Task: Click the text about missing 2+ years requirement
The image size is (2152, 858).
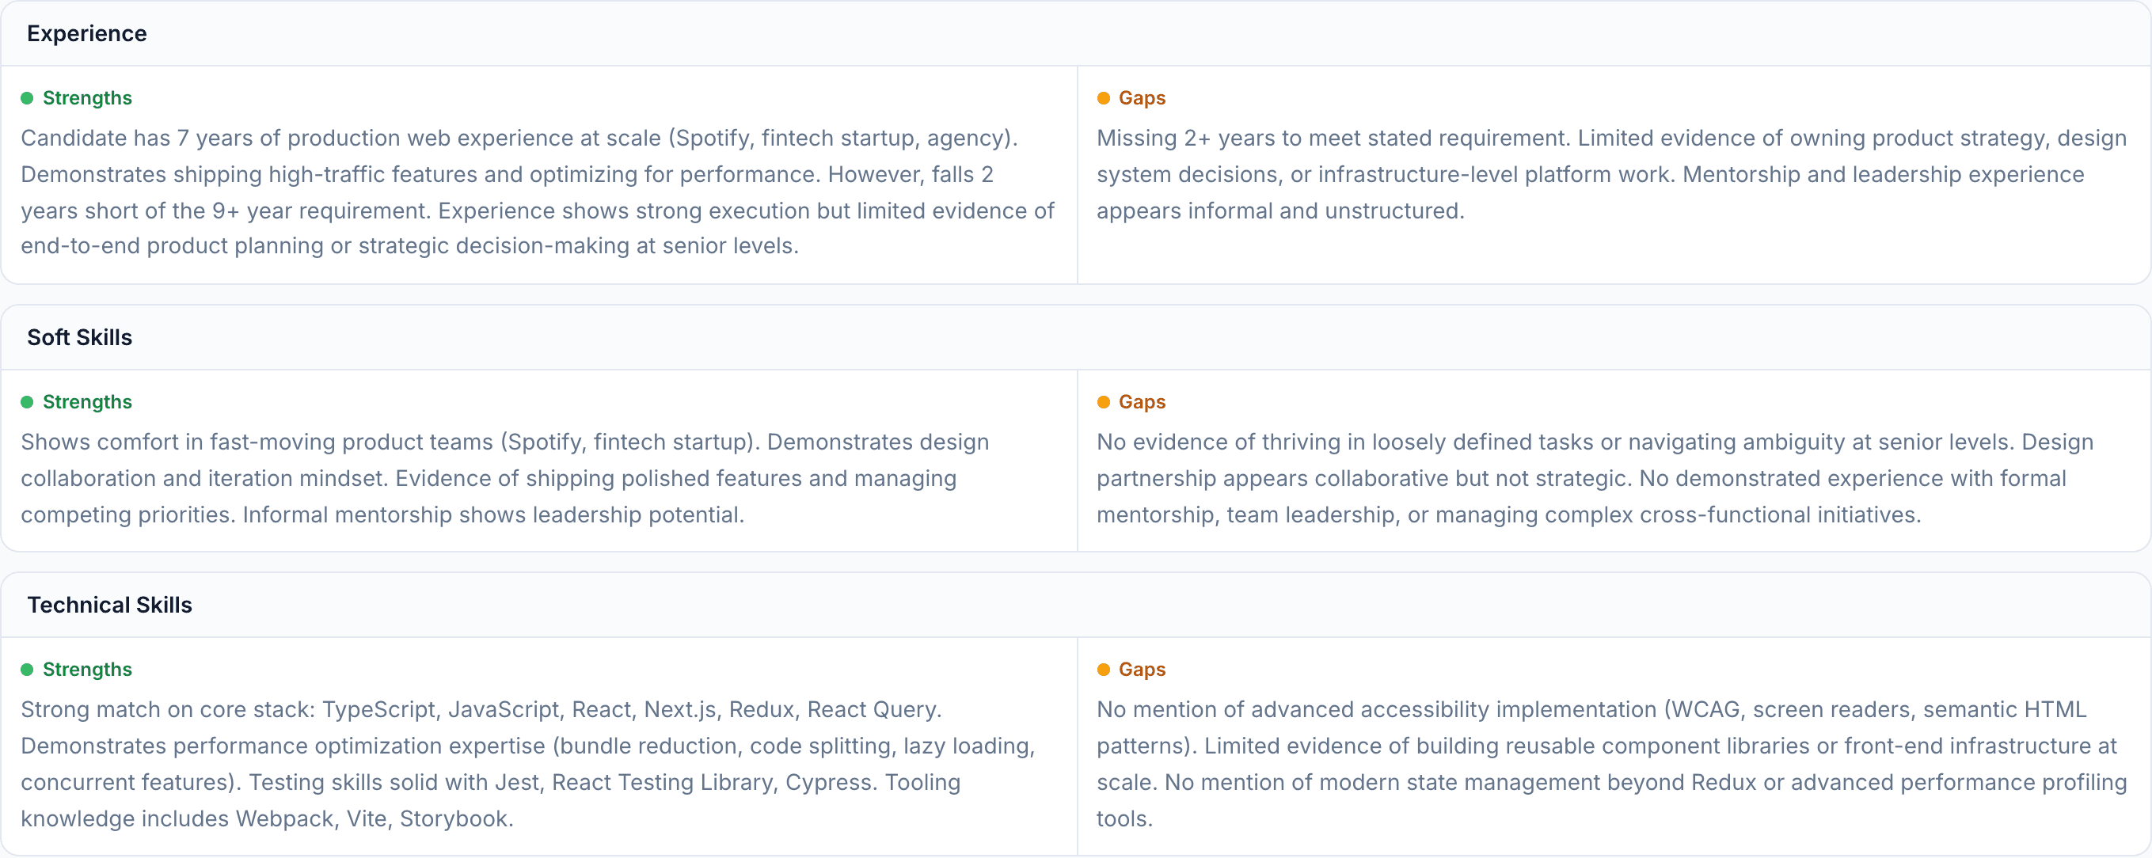Action: click(x=1611, y=174)
